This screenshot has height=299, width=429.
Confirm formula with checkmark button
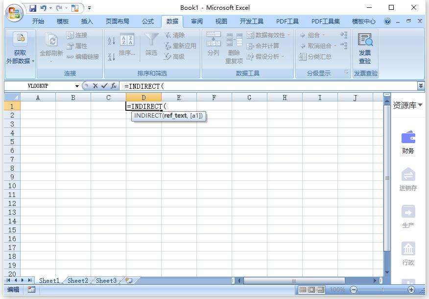pyautogui.click(x=104, y=86)
